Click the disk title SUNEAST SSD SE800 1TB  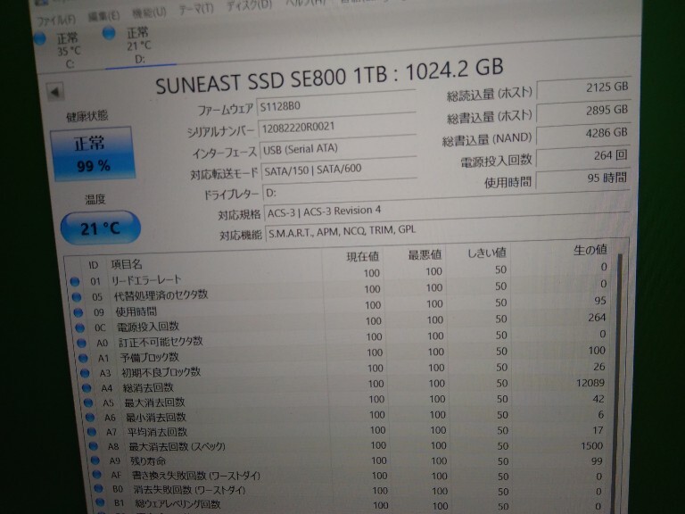(x=271, y=79)
